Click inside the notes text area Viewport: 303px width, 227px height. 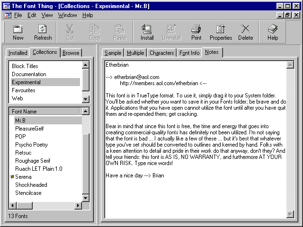click(196, 140)
